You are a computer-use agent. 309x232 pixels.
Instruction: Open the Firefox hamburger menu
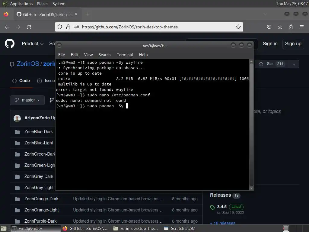pos(302,27)
